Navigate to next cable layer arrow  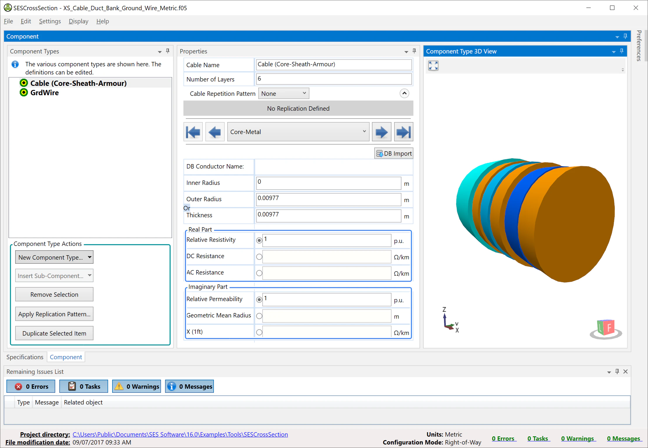[381, 132]
